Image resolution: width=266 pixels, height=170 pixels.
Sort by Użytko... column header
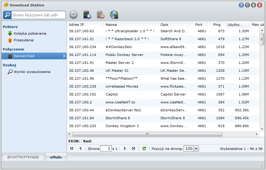(238, 25)
